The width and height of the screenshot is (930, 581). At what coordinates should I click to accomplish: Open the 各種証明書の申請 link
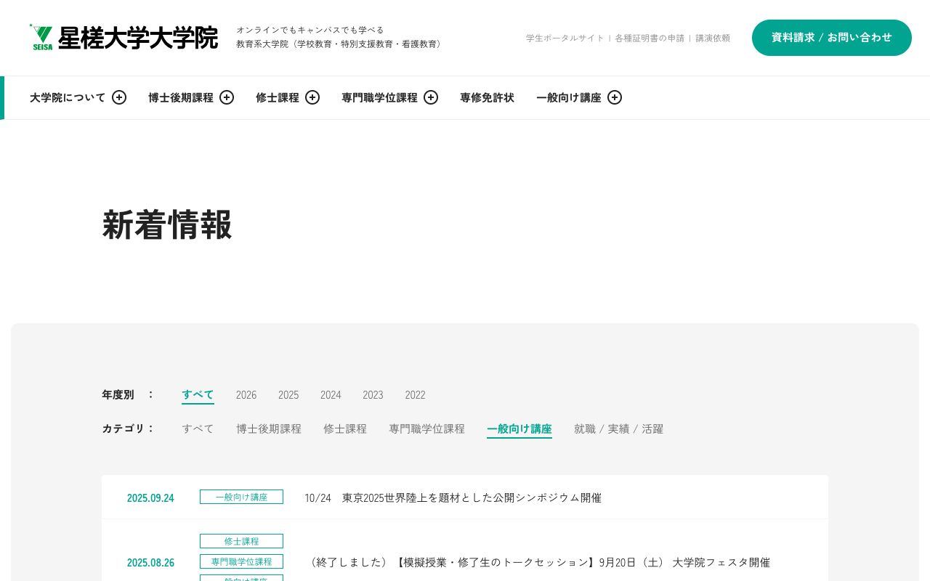click(649, 38)
